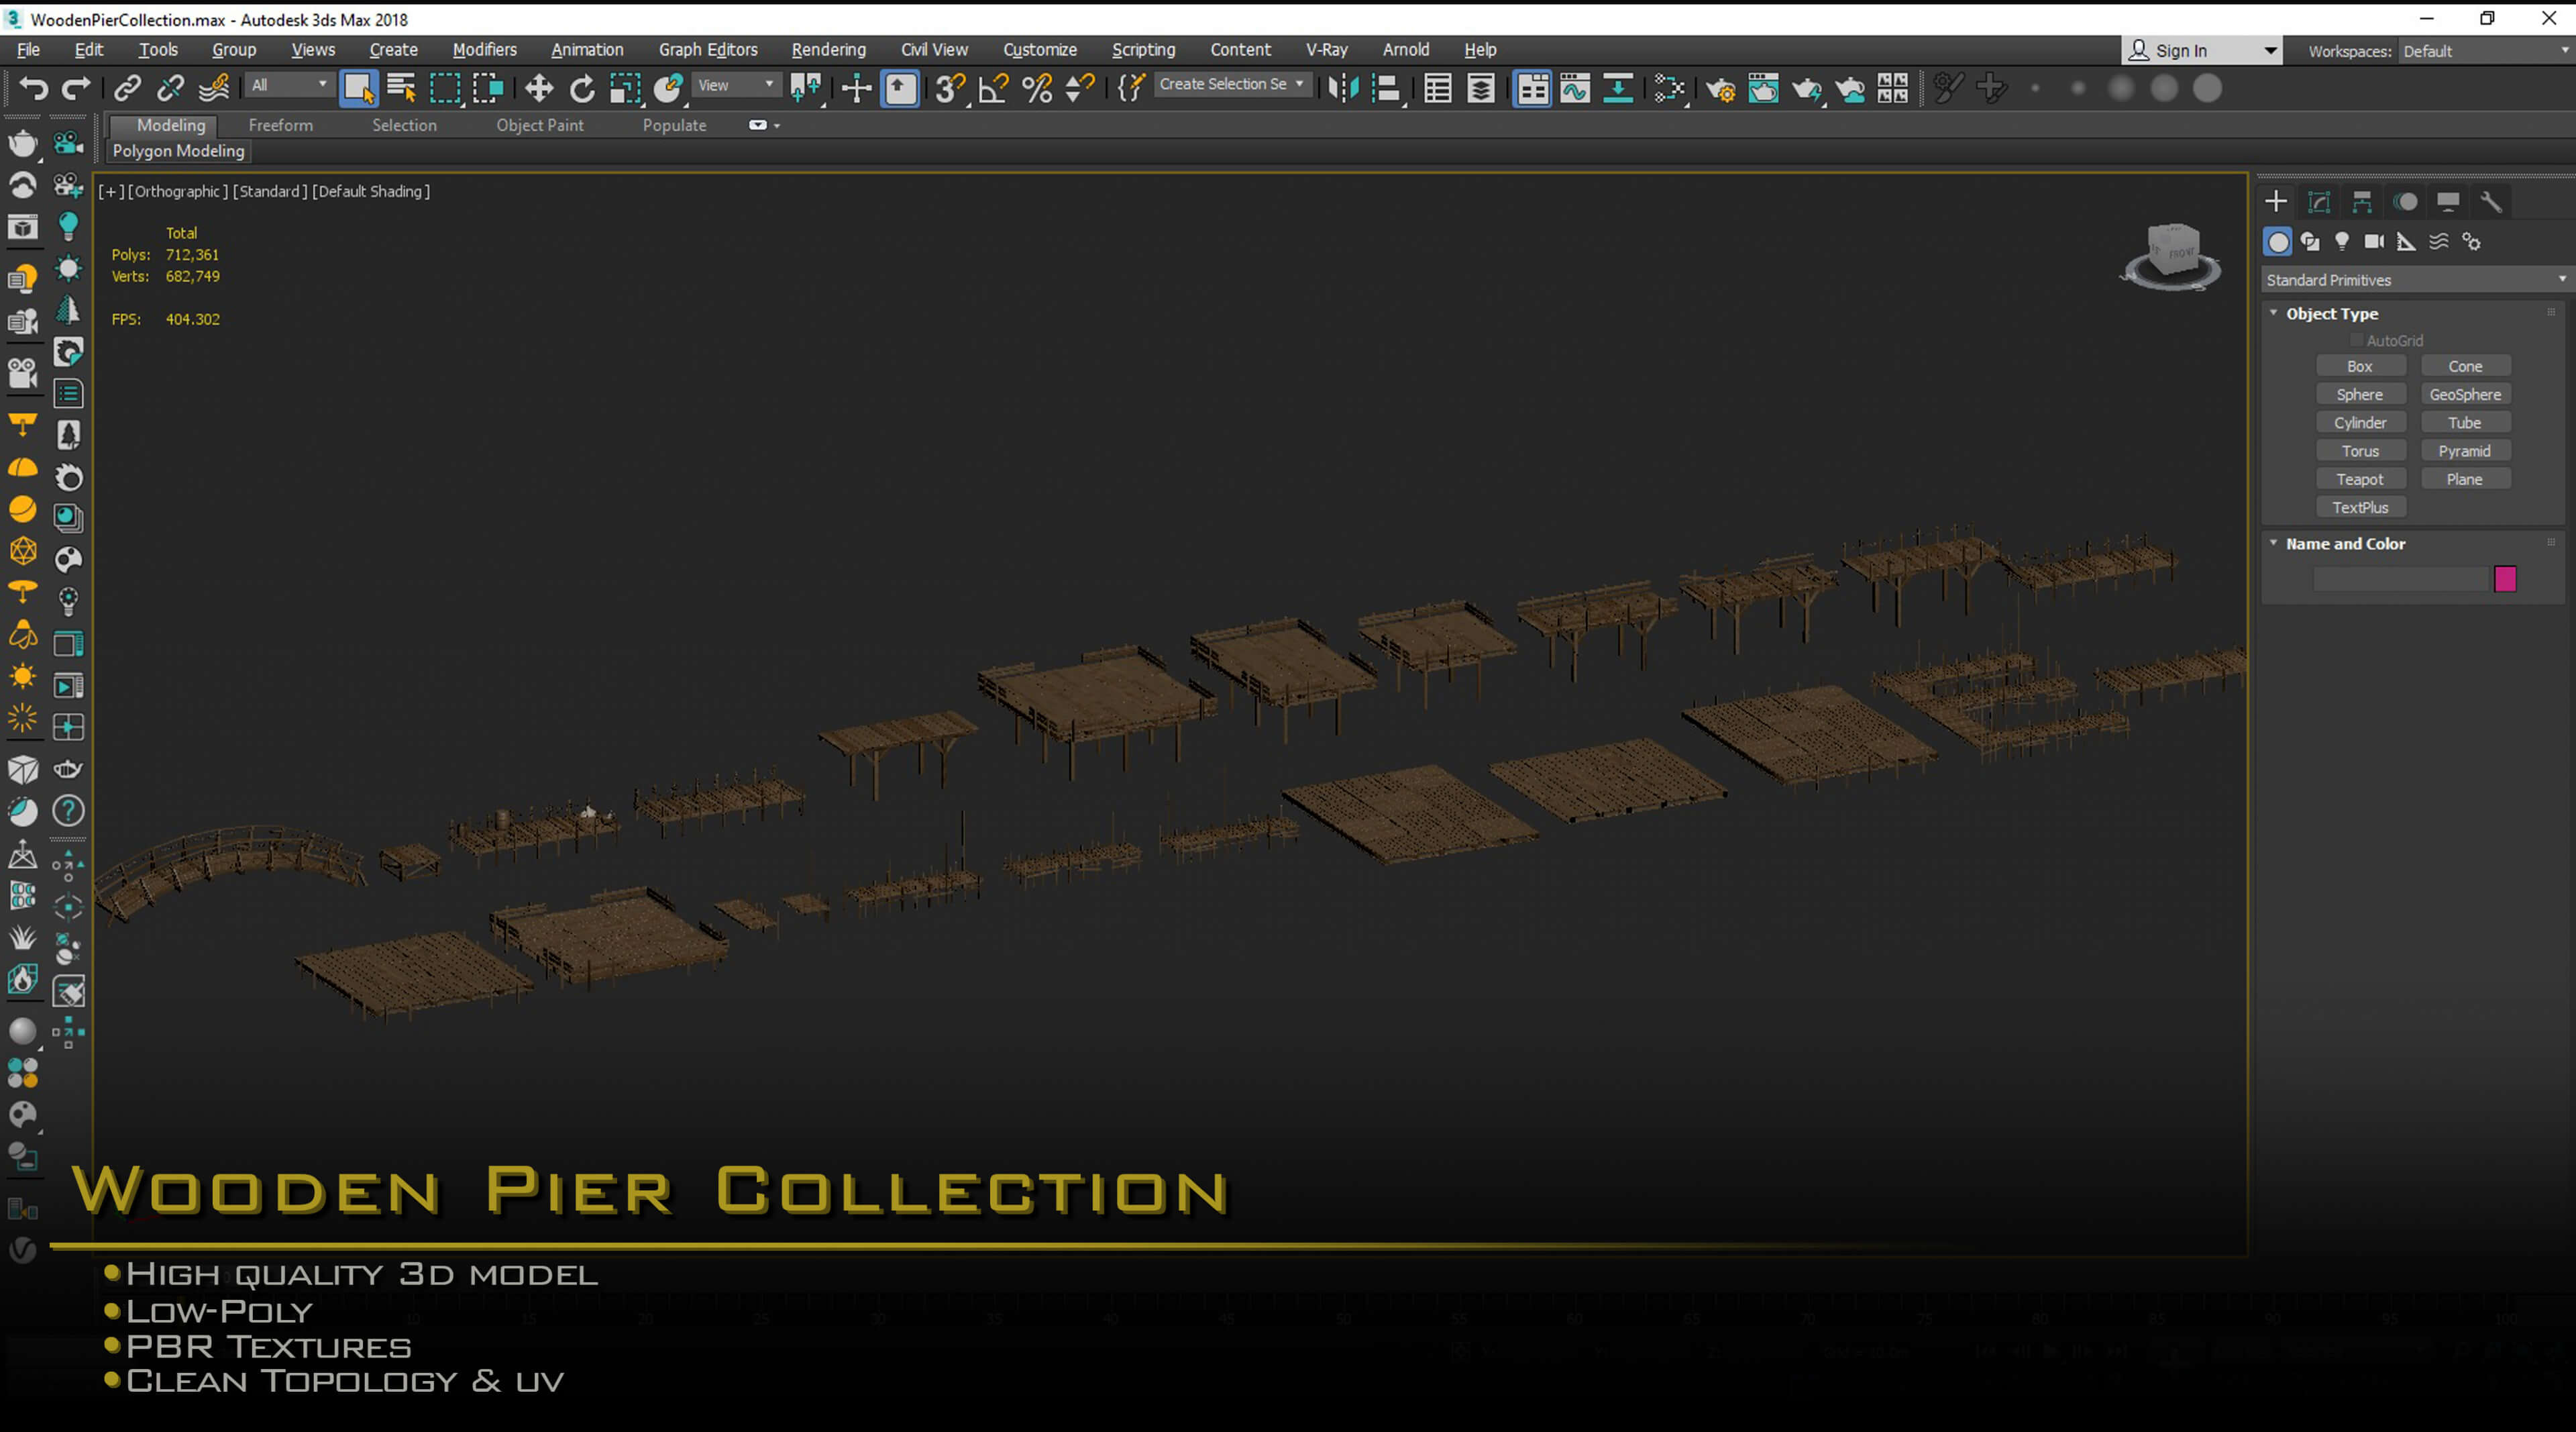Switch to the Freeform ribbon tab

pos(280,125)
